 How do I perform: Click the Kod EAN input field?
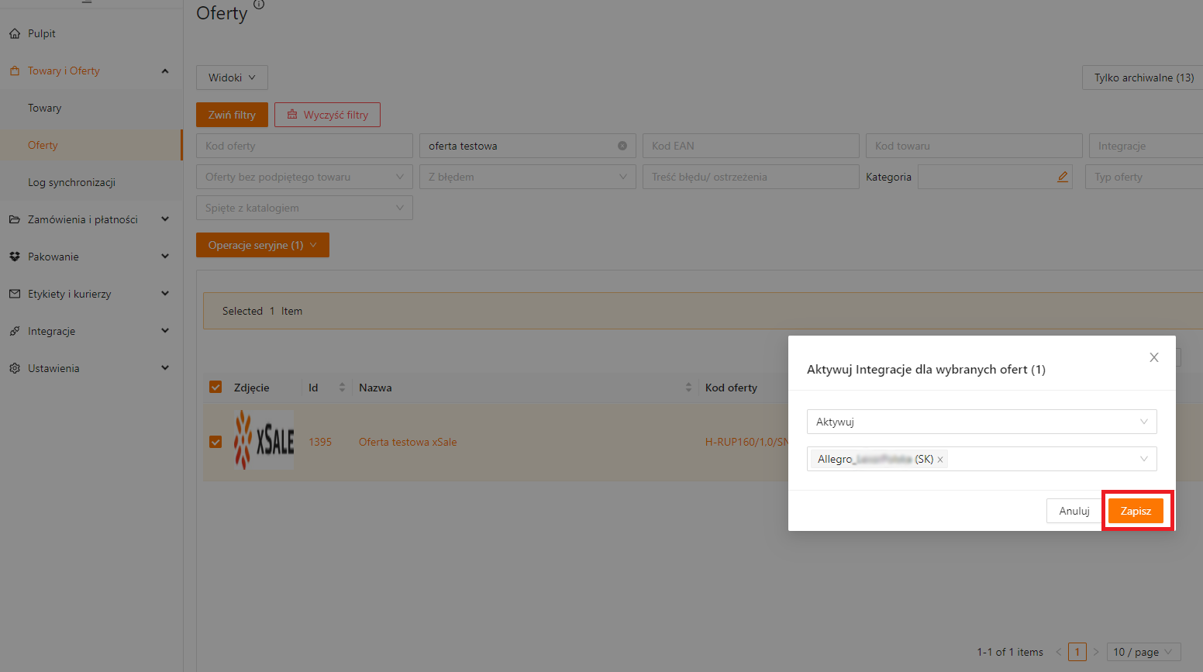[750, 146]
